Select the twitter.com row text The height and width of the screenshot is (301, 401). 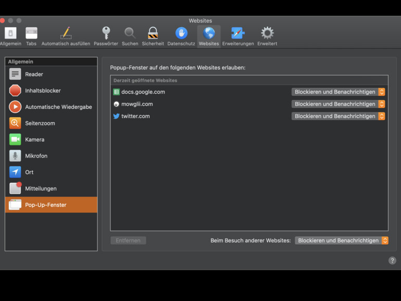(x=135, y=116)
